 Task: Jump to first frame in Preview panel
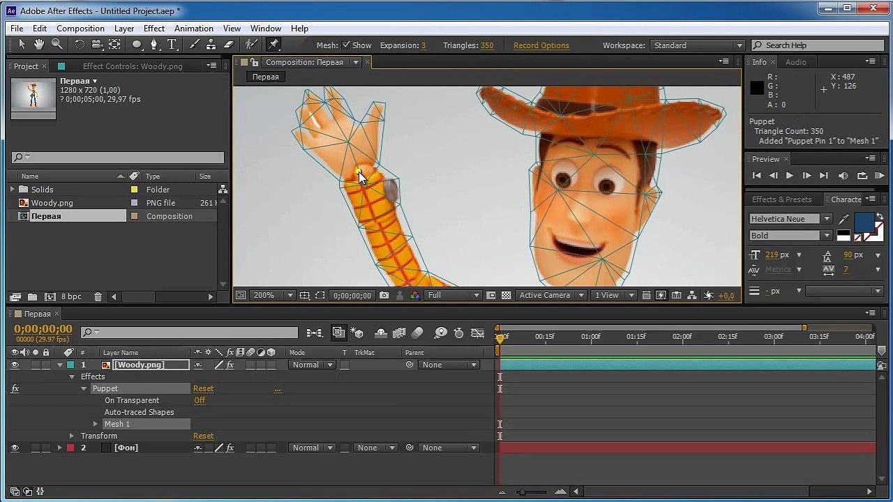click(757, 176)
